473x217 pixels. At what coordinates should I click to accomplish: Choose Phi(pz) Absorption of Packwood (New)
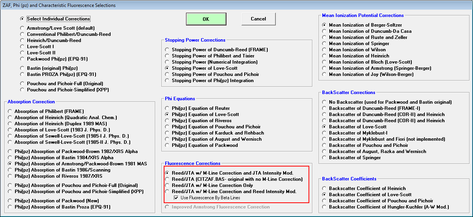[x=10, y=201]
